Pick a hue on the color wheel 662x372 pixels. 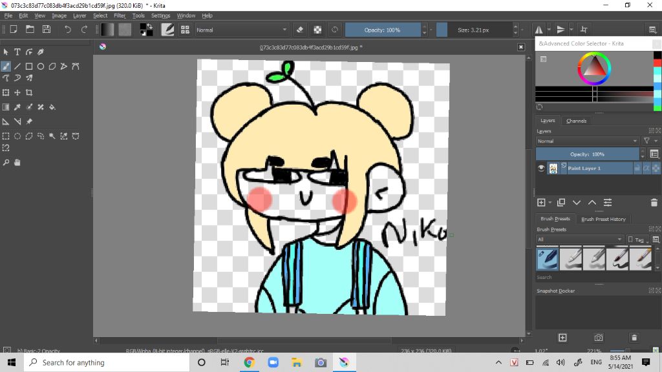click(x=594, y=69)
